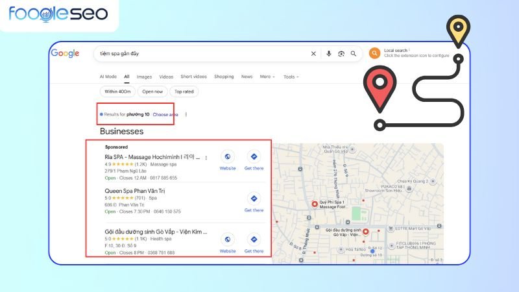Expand the Tools dropdown
Screen dimensions: 519x292
[291, 77]
